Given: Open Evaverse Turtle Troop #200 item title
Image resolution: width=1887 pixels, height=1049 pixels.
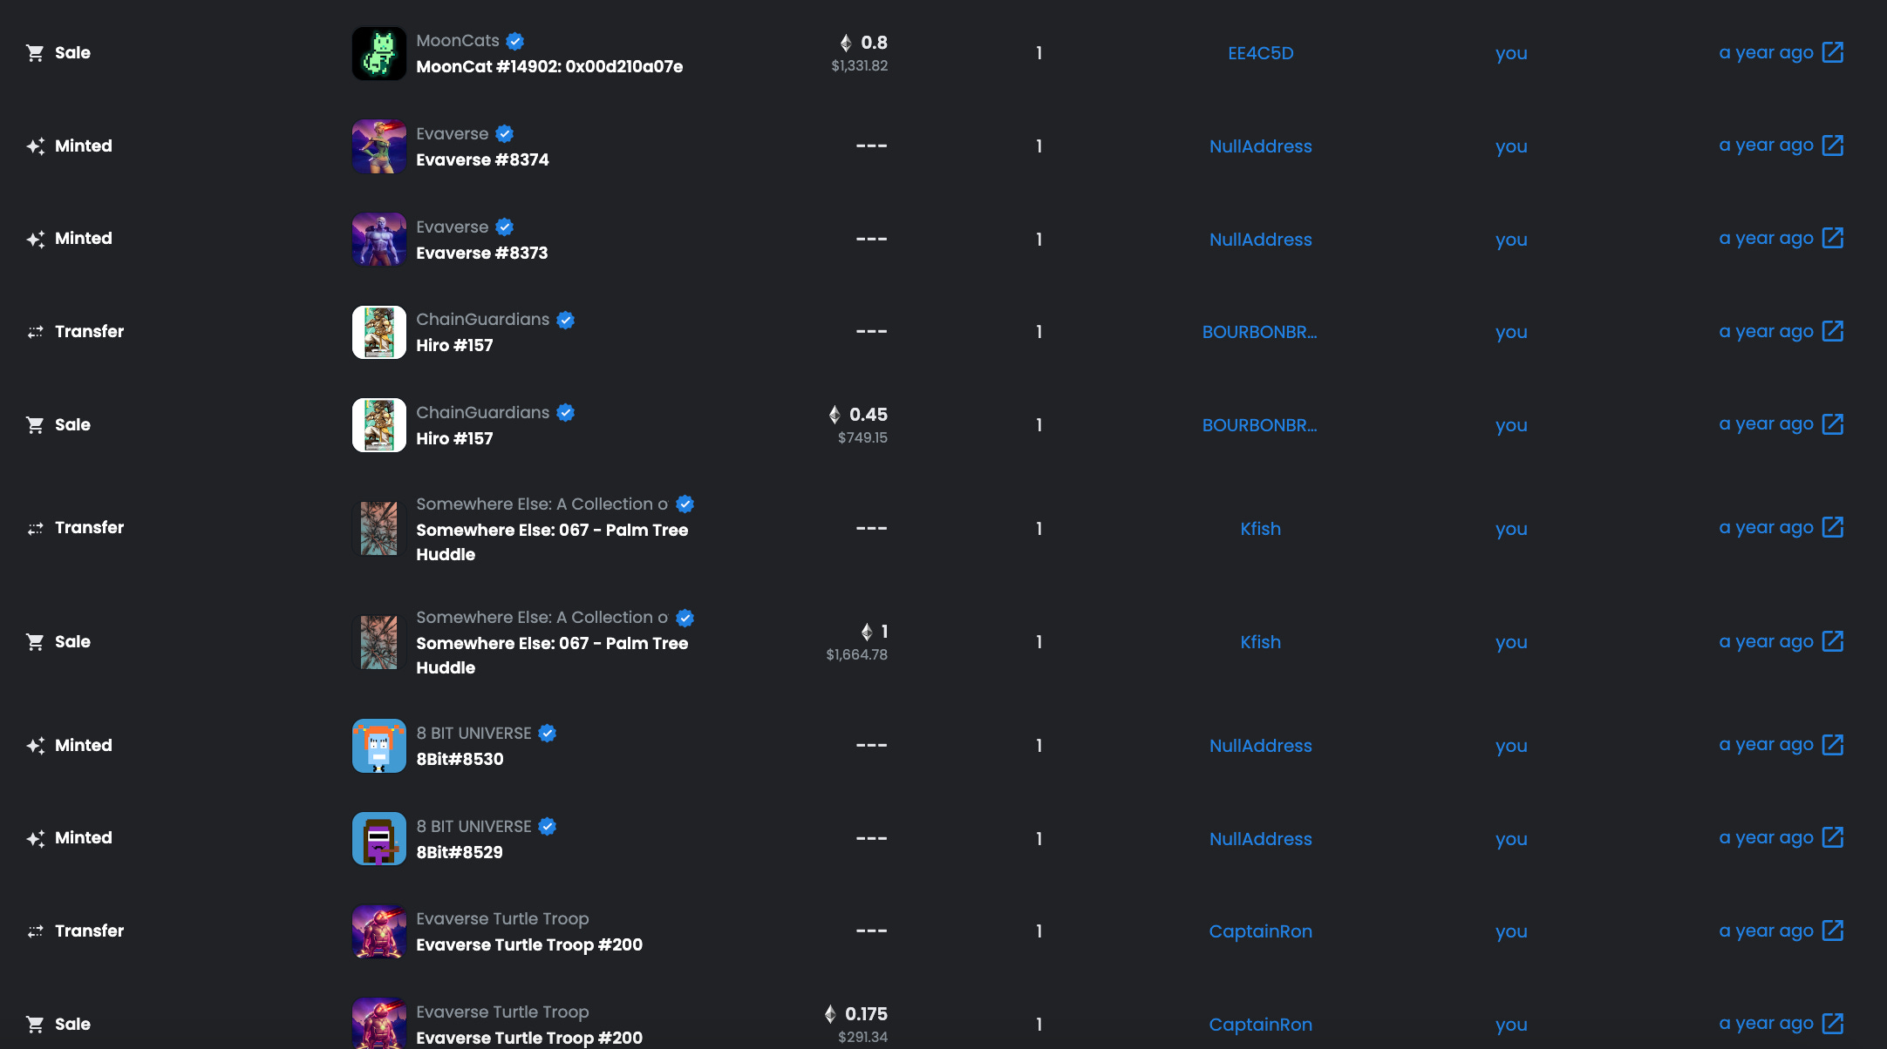Looking at the screenshot, I should click(x=529, y=944).
